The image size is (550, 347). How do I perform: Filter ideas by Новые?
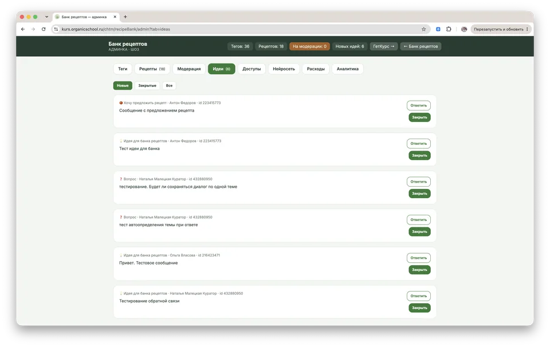tap(123, 85)
